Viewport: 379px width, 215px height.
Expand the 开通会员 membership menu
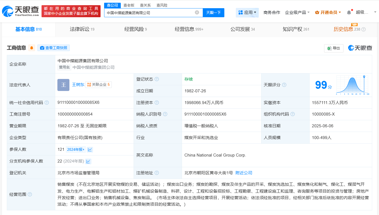pos(328,13)
